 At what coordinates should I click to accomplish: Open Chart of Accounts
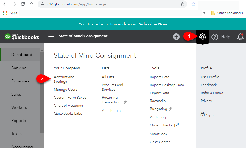click(68, 106)
